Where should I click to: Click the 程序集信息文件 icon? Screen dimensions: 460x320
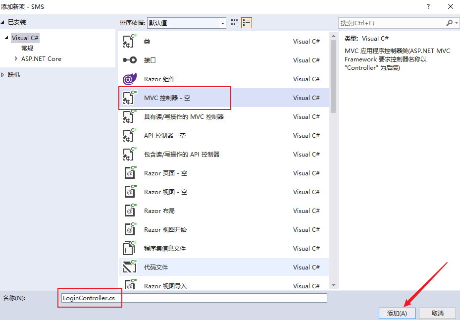click(130, 248)
